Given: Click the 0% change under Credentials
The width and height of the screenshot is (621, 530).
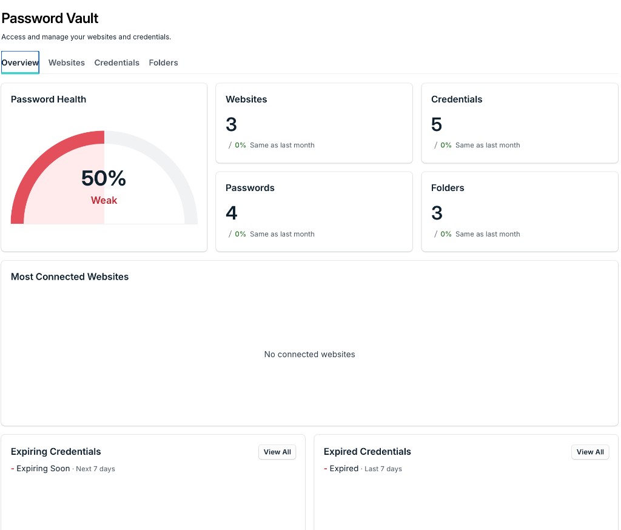Looking at the screenshot, I should [x=446, y=146].
